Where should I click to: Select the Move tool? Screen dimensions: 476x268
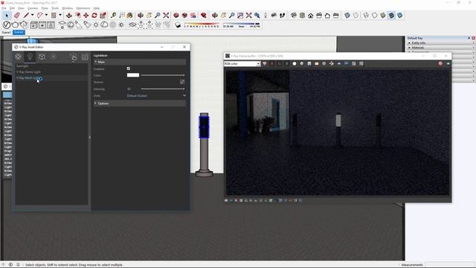(86, 15)
